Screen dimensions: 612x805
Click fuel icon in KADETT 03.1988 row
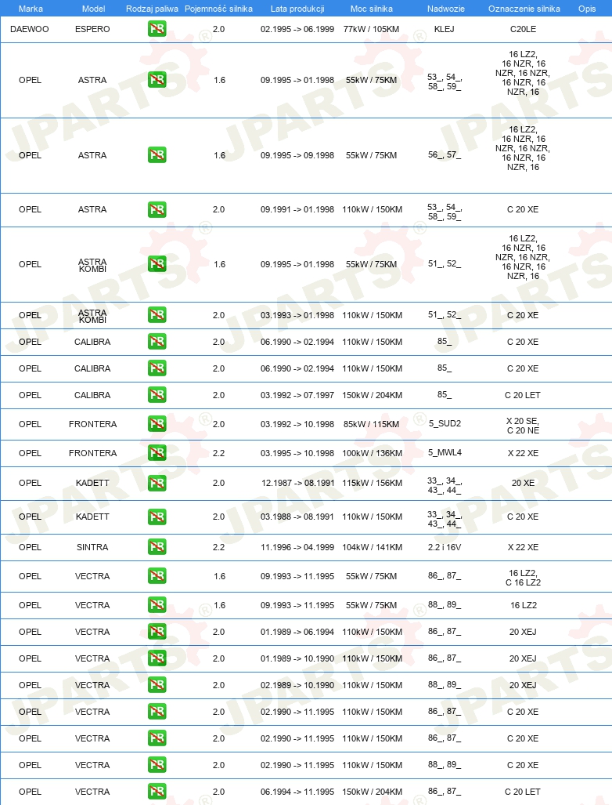[157, 517]
